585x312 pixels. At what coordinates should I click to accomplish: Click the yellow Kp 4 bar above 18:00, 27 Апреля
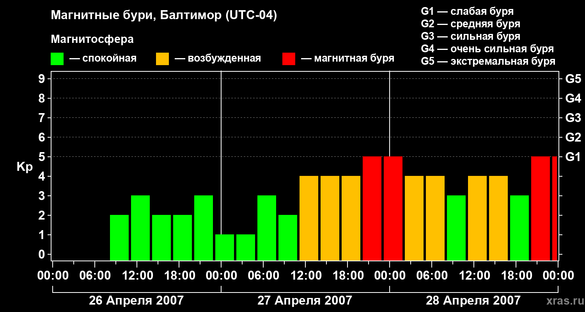(x=351, y=218)
